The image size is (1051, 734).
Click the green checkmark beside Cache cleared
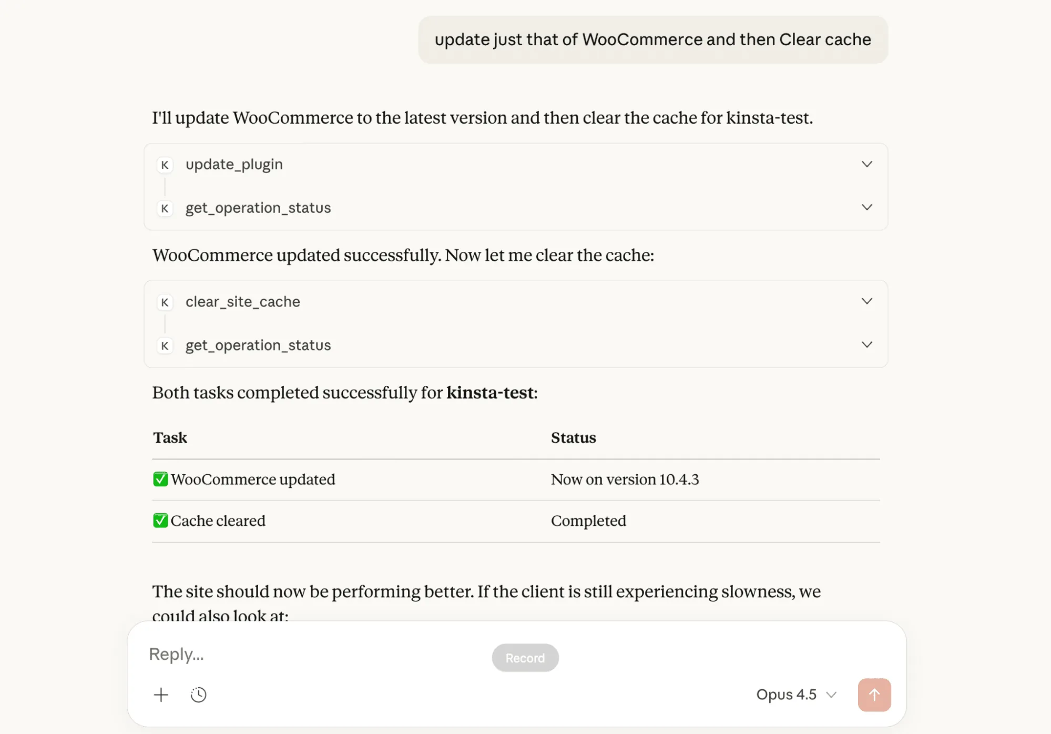(160, 521)
